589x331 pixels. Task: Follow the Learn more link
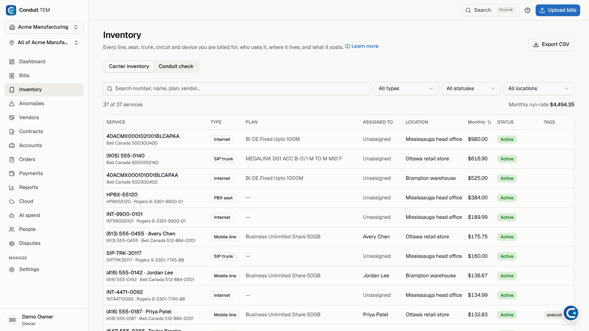[361, 46]
